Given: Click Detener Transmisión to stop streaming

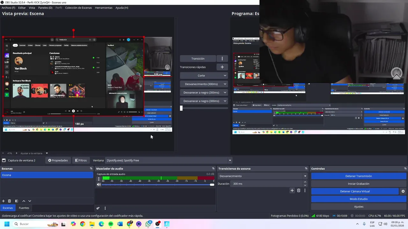Looking at the screenshot, I should (x=359, y=176).
